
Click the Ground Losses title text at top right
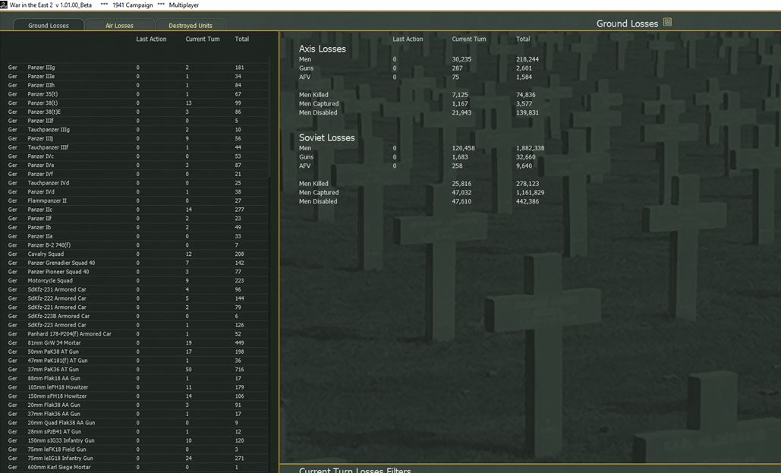point(627,24)
